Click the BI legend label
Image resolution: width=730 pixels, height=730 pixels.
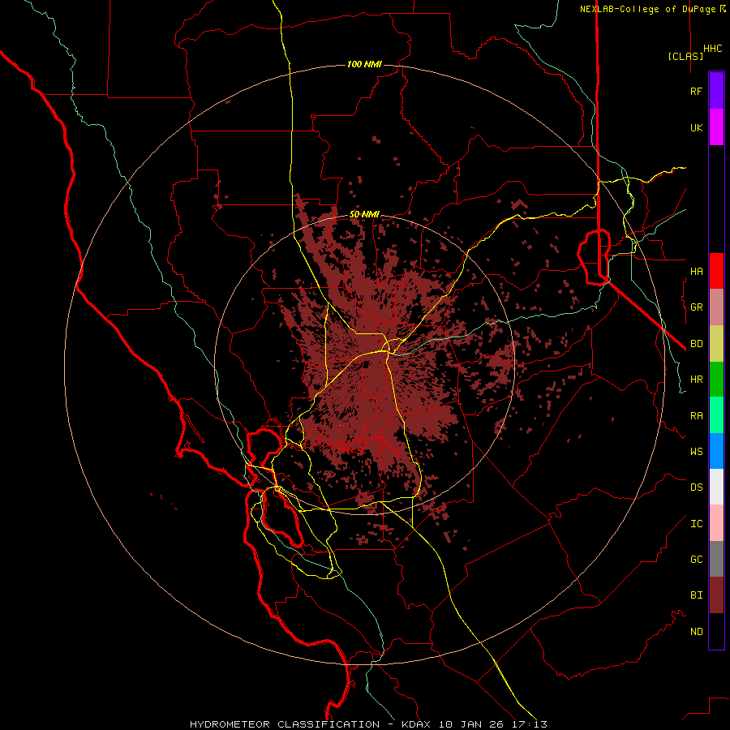(696, 595)
